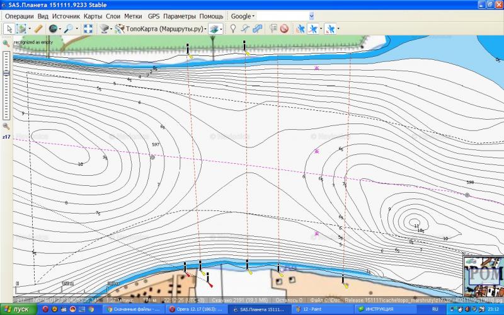Click the zoom in magnifier above slider
The image size is (504, 315).
[6, 44]
